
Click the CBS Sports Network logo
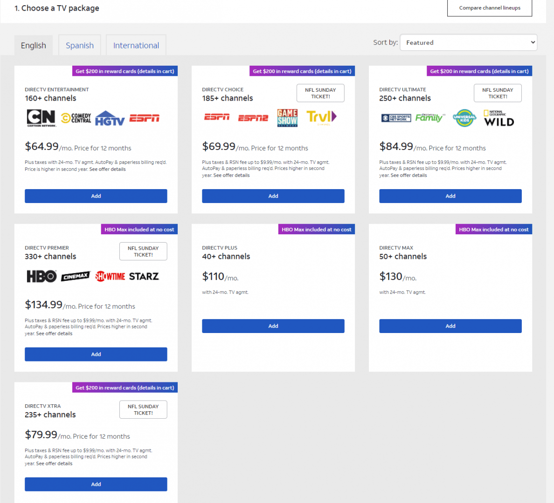pyautogui.click(x=396, y=118)
